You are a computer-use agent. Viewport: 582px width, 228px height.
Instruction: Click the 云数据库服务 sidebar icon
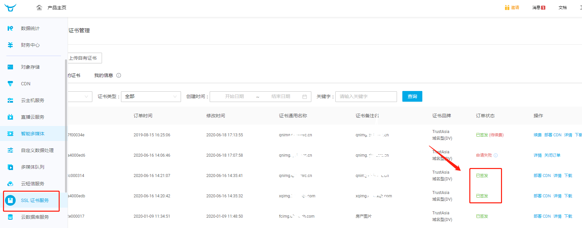(10, 217)
